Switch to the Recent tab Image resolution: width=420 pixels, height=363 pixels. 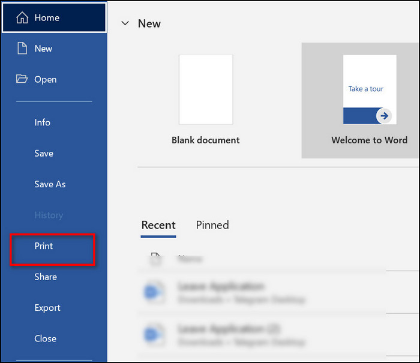[158, 225]
